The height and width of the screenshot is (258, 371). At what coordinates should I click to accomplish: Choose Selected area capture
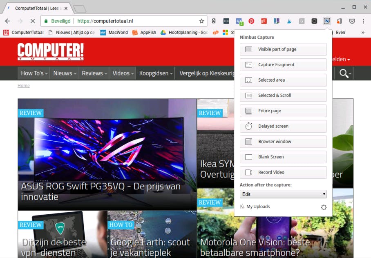(283, 80)
